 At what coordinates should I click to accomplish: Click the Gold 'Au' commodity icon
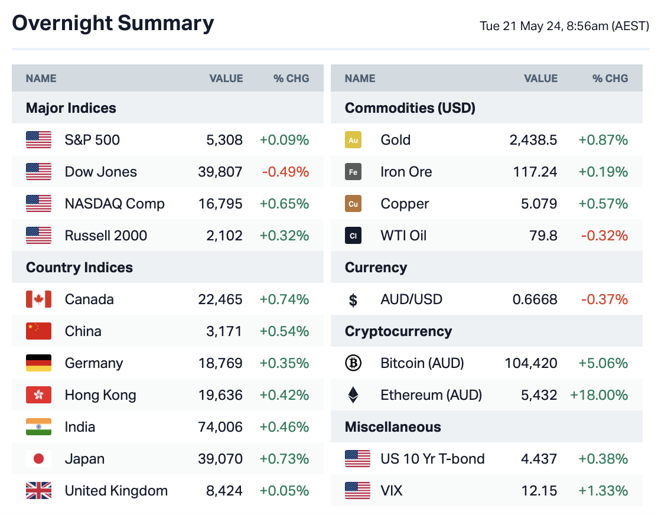353,140
